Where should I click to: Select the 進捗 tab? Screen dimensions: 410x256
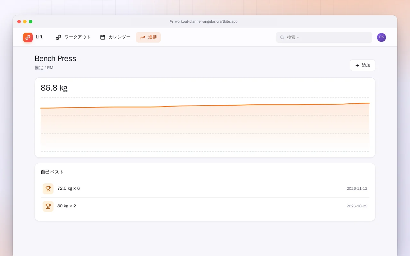(148, 37)
